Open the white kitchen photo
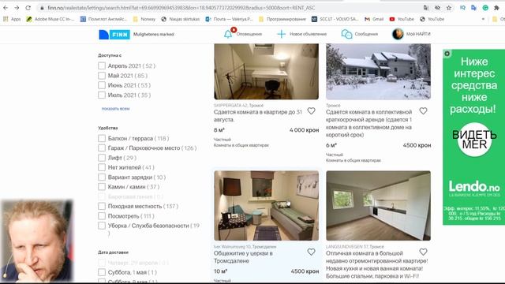 click(x=378, y=205)
